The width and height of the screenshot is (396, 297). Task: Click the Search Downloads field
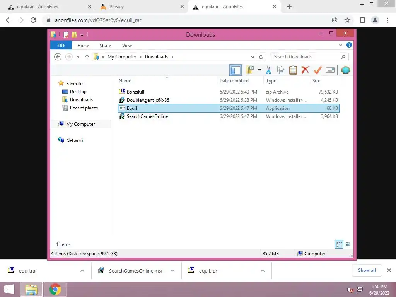click(x=310, y=57)
